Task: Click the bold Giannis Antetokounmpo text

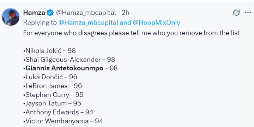Action: point(64,68)
